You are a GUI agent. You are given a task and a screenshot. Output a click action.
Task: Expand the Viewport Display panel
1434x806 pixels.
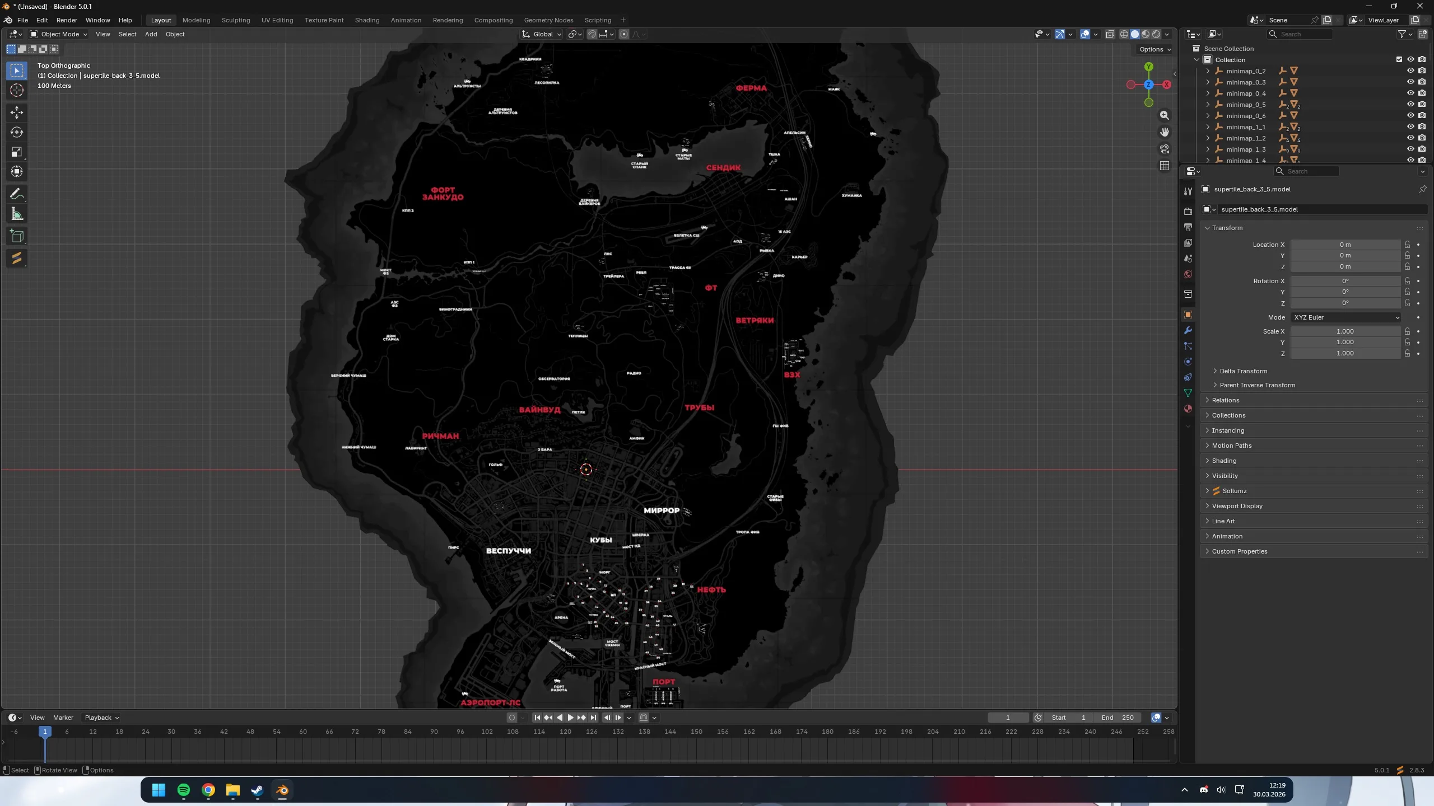(1237, 506)
